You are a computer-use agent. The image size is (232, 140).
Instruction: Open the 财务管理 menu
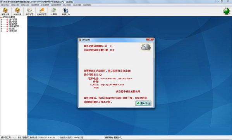(45, 5)
